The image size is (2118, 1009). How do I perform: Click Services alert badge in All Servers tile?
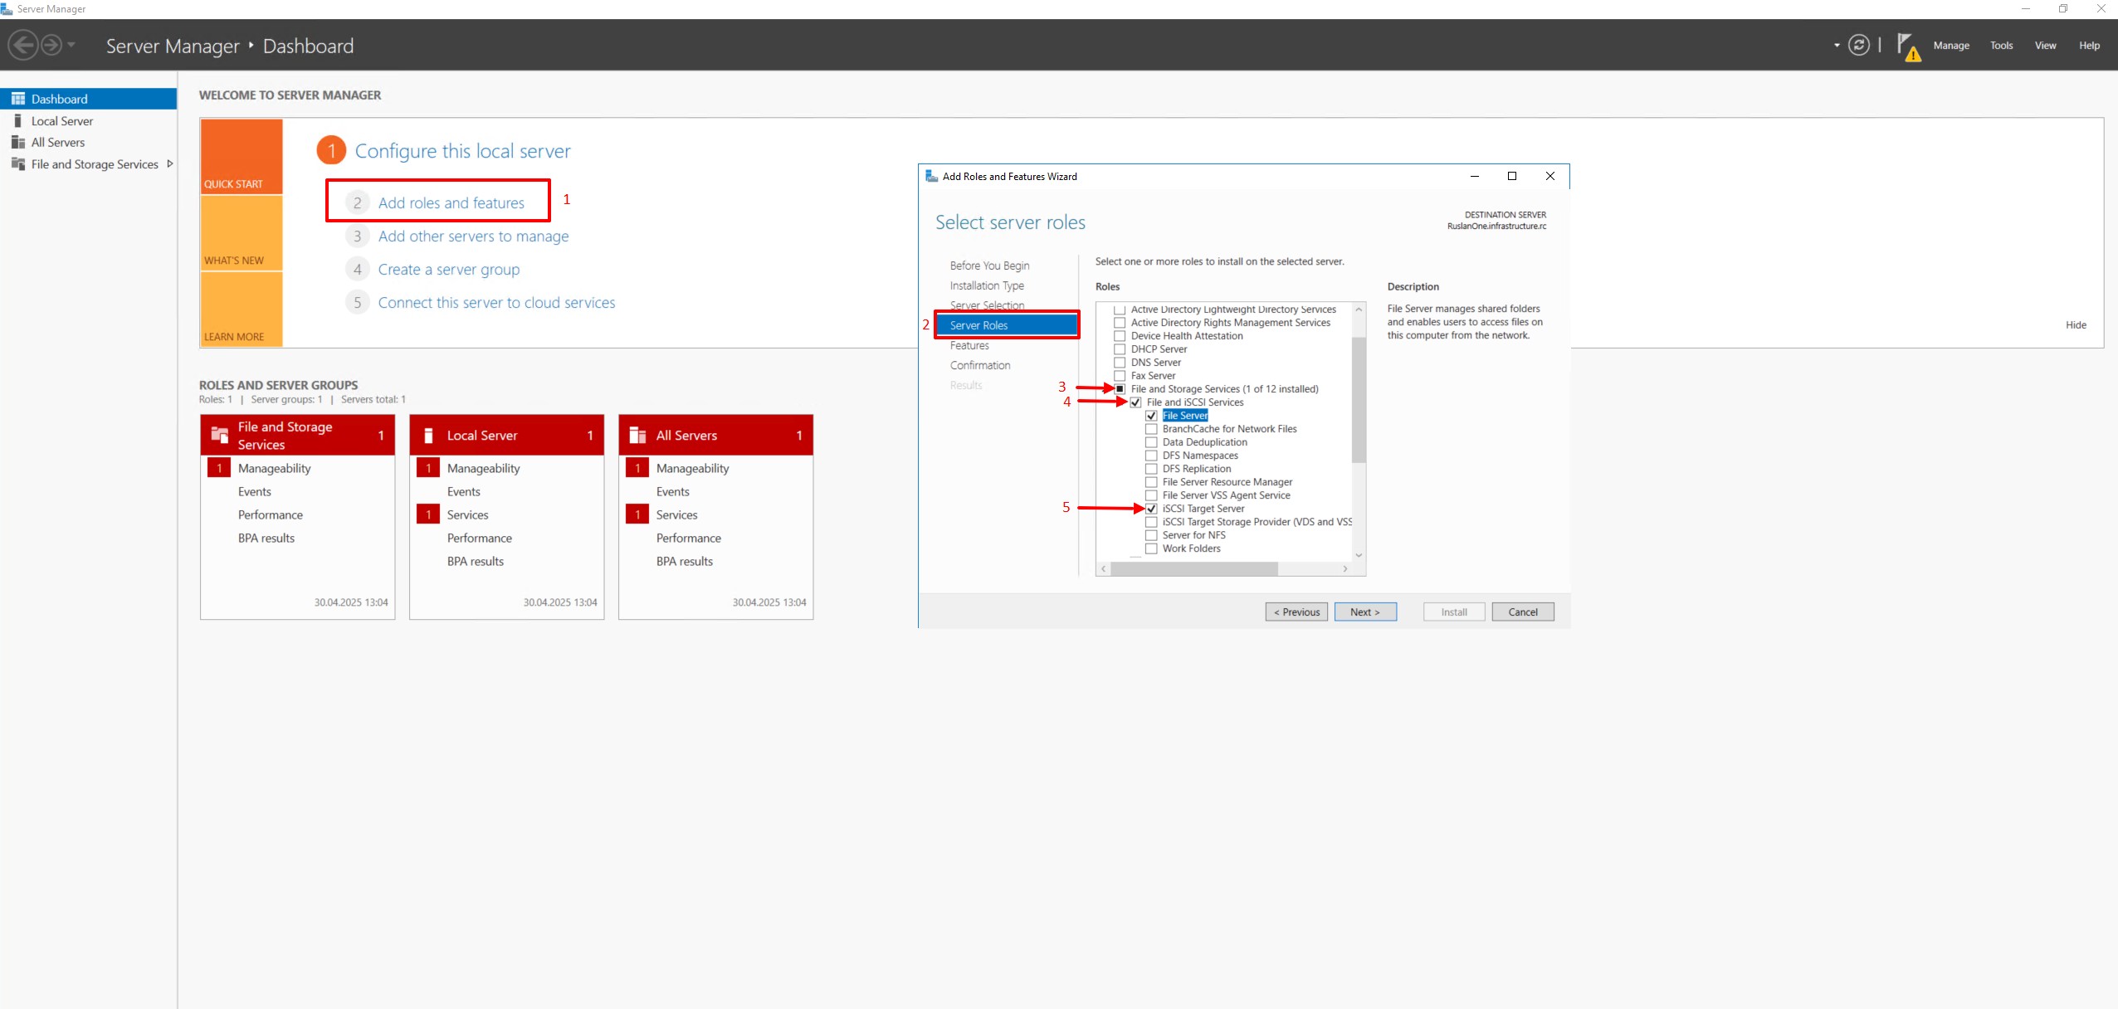click(637, 514)
